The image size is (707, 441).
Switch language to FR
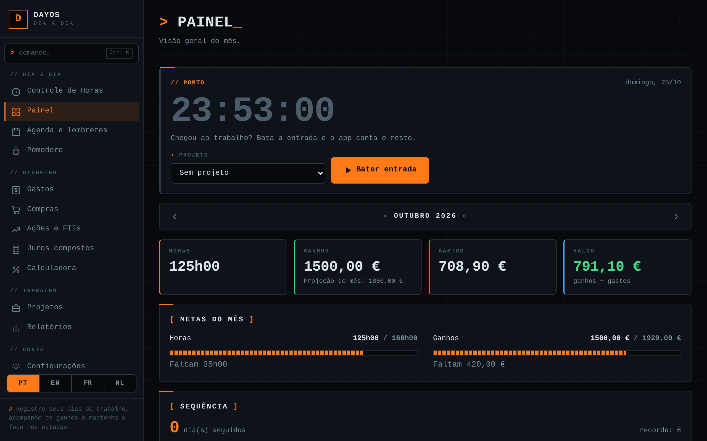click(x=88, y=383)
